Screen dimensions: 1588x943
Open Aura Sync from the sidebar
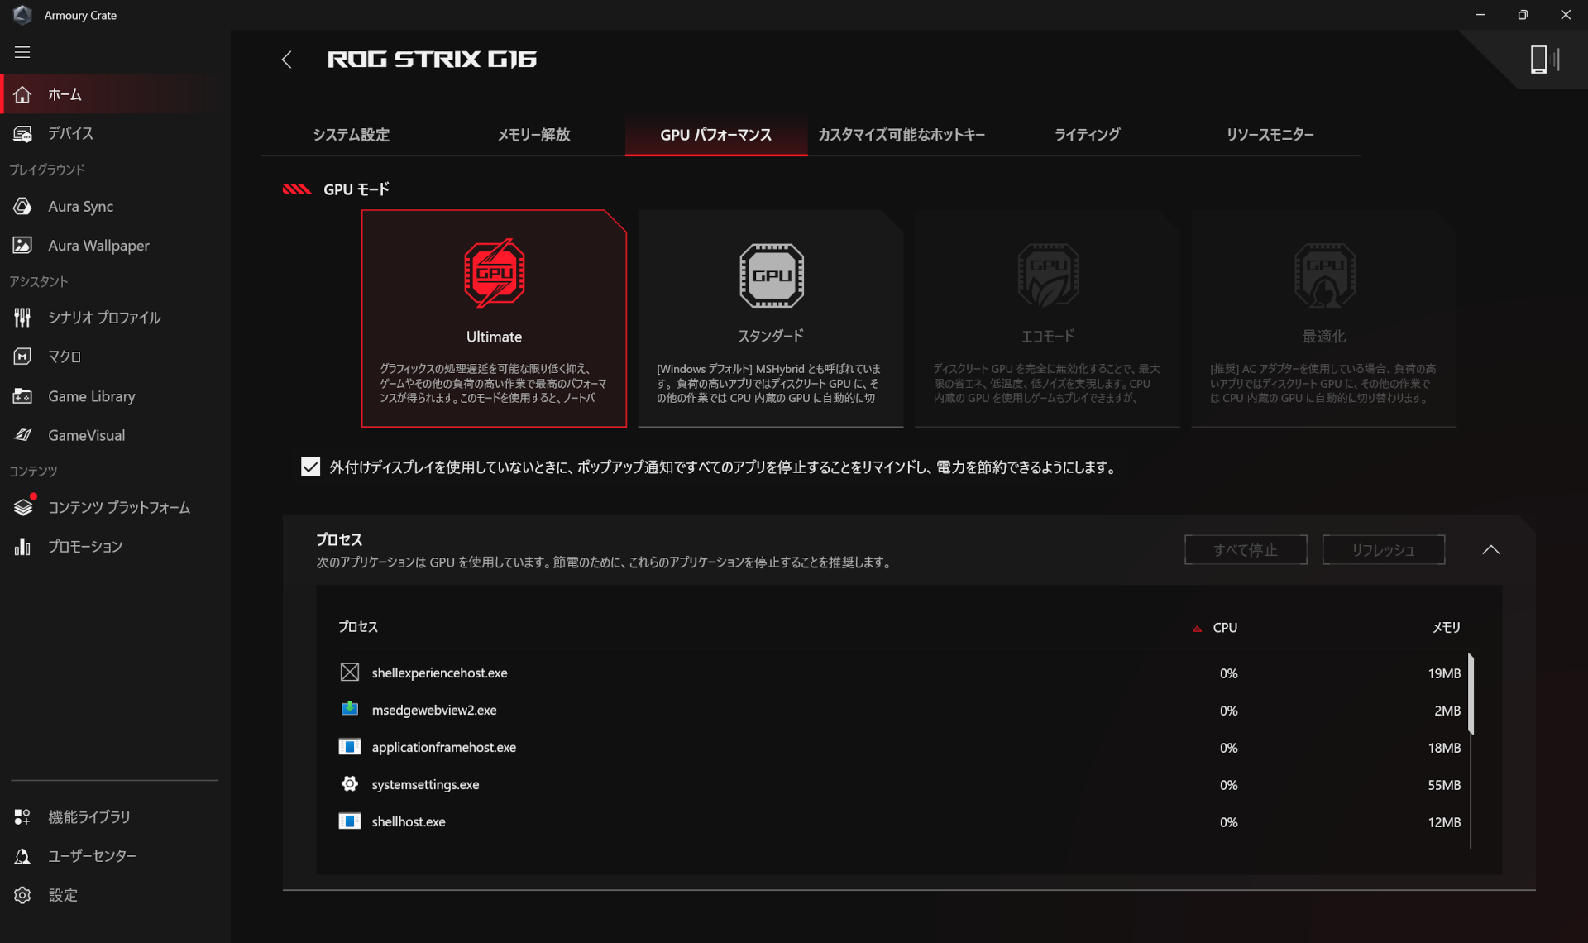(79, 206)
